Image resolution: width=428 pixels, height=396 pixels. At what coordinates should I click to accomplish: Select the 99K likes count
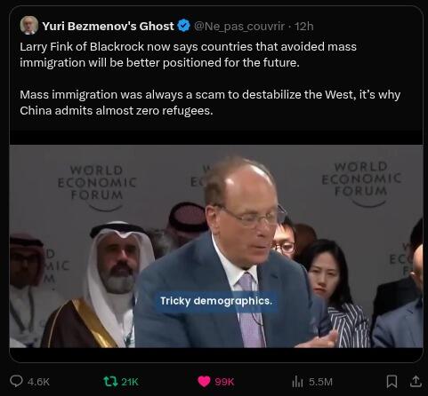point(224,382)
